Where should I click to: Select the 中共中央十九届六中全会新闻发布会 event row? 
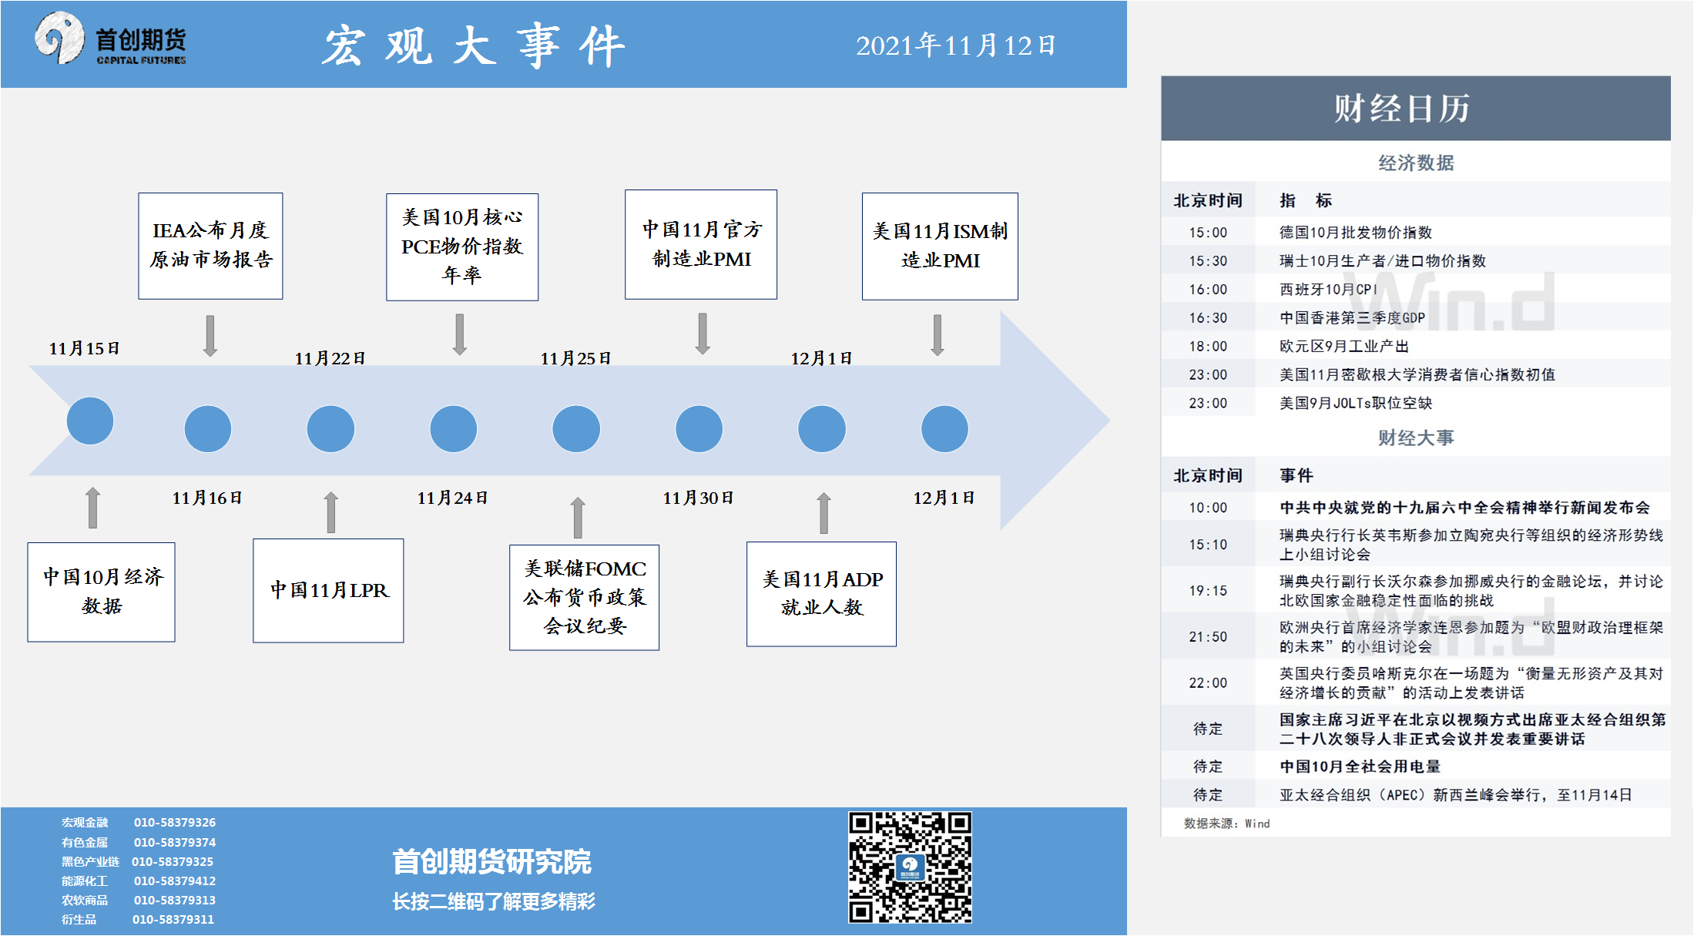(x=1416, y=507)
